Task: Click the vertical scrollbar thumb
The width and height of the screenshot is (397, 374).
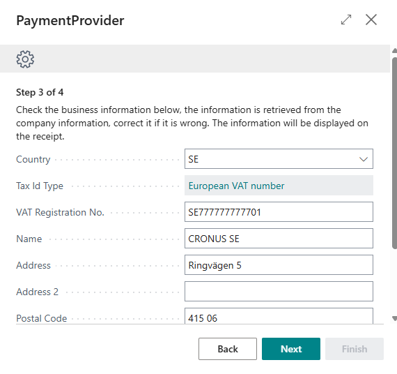Action: coord(394,154)
